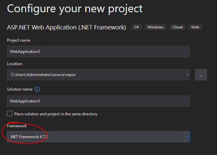Click the Solution name text field
The width and height of the screenshot is (217, 155).
[x=98, y=101]
